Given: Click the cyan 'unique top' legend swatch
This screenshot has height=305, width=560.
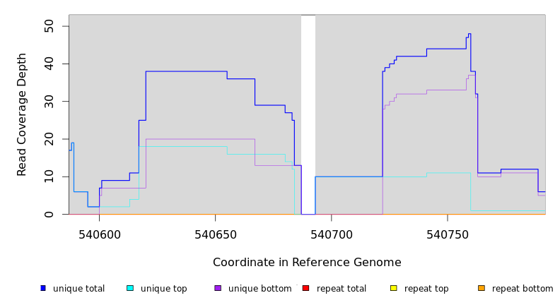Looking at the screenshot, I should coord(130,288).
